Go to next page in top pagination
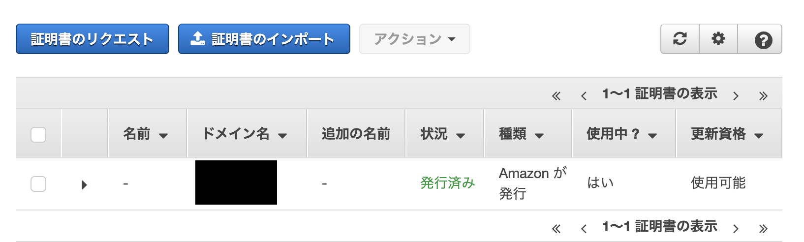Screen dimensions: 804x242 pos(736,96)
